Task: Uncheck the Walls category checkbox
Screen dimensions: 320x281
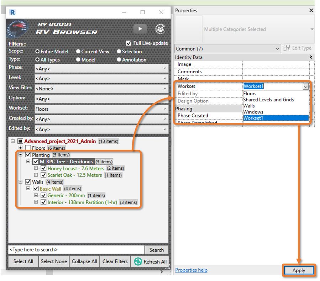Action: coord(28,182)
